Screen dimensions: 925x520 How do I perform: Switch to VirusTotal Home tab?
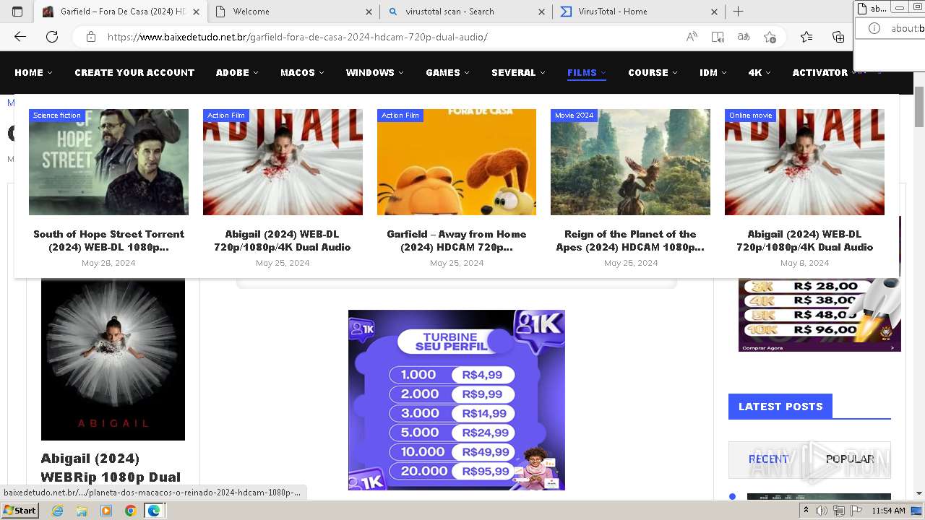640,12
